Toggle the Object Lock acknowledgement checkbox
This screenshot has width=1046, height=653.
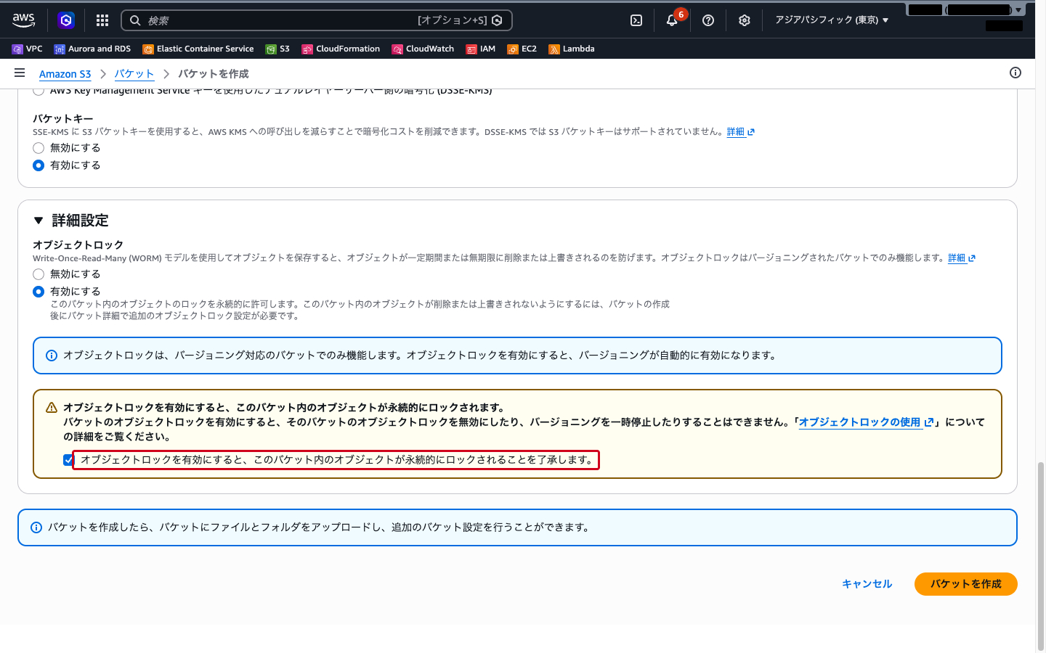click(68, 460)
